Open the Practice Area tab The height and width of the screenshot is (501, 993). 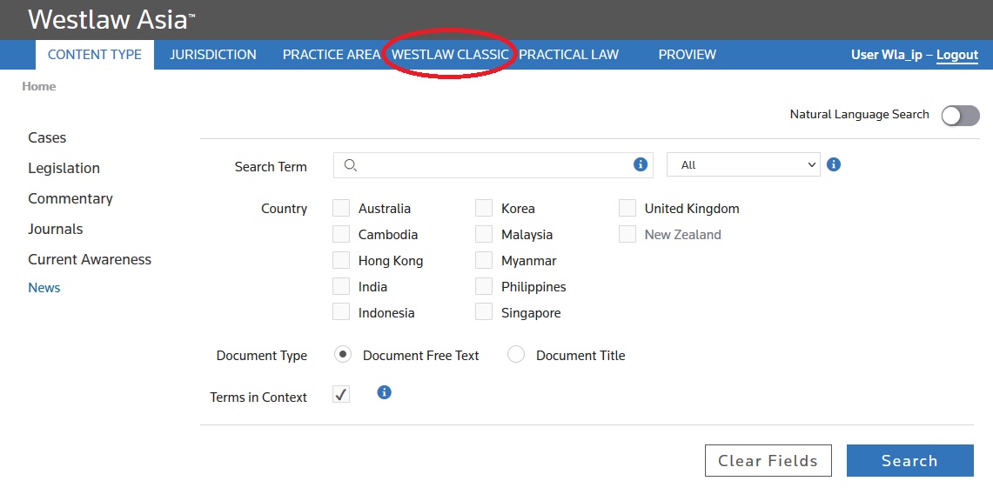point(332,55)
